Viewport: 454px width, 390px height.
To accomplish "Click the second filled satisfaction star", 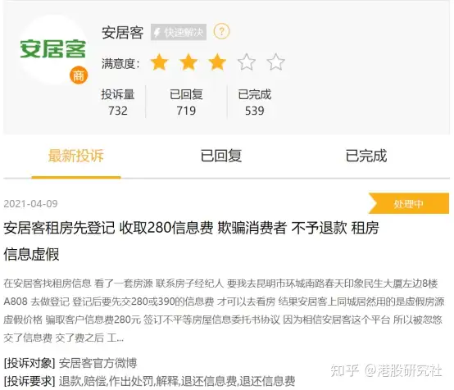I will [x=188, y=62].
